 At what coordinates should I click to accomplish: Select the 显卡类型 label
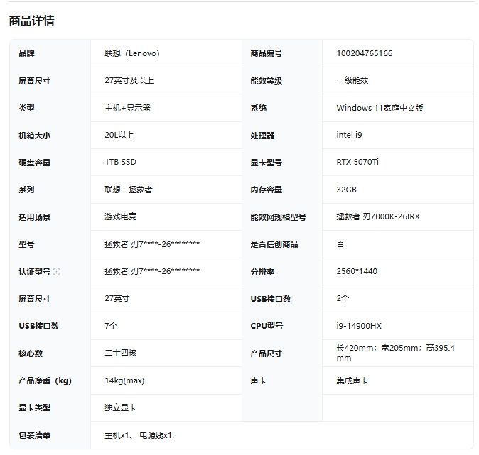point(35,407)
